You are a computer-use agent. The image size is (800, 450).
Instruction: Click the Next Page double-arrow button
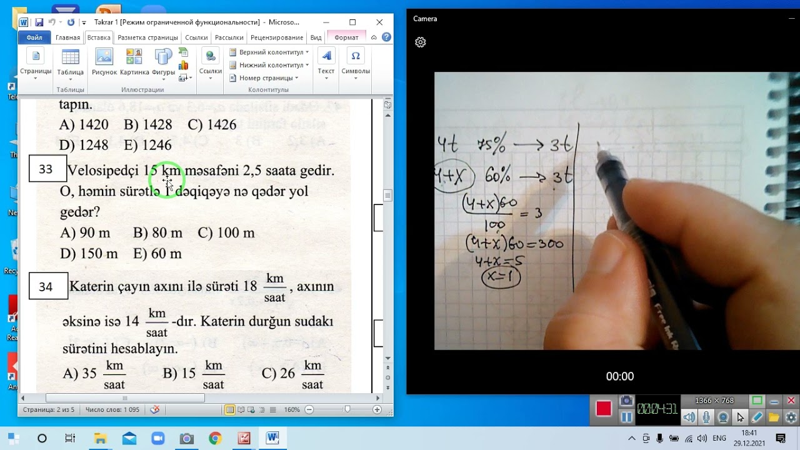pos(387,386)
